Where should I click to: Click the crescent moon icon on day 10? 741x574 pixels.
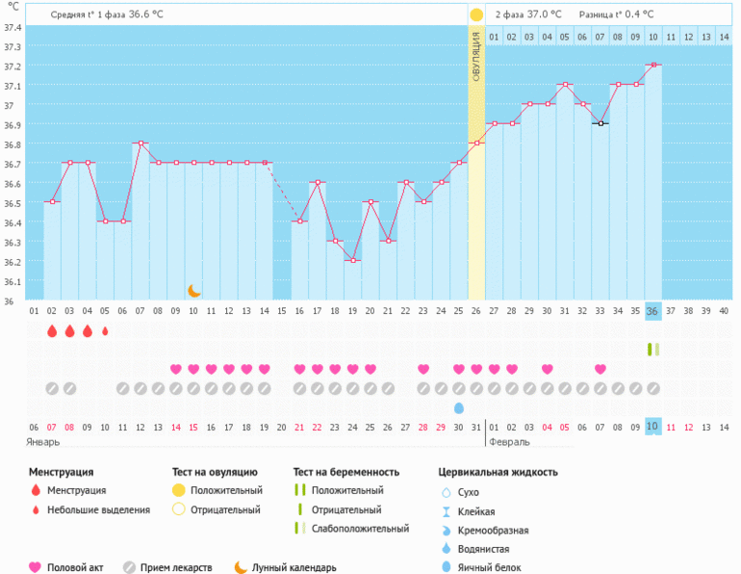[x=193, y=290]
